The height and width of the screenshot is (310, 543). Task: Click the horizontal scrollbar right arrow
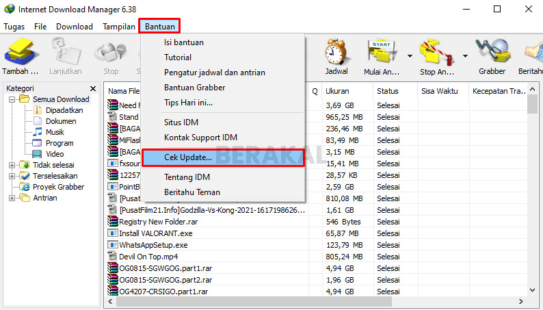point(521,301)
